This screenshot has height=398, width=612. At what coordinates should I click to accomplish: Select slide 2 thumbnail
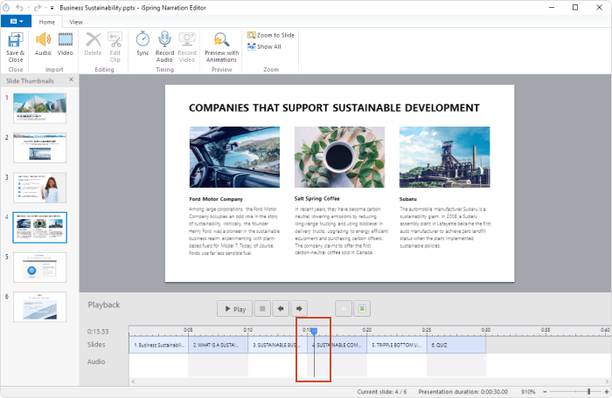coord(40,148)
